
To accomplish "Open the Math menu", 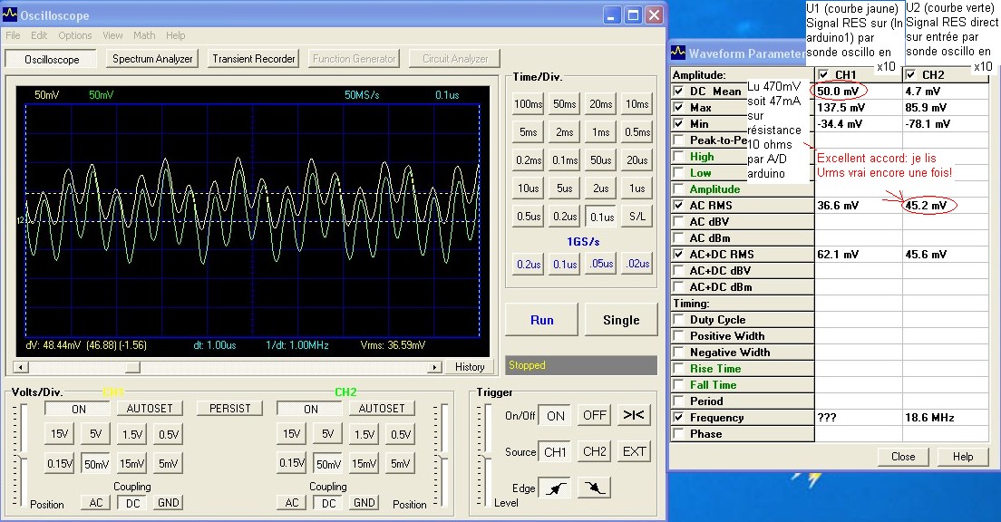I will point(144,35).
